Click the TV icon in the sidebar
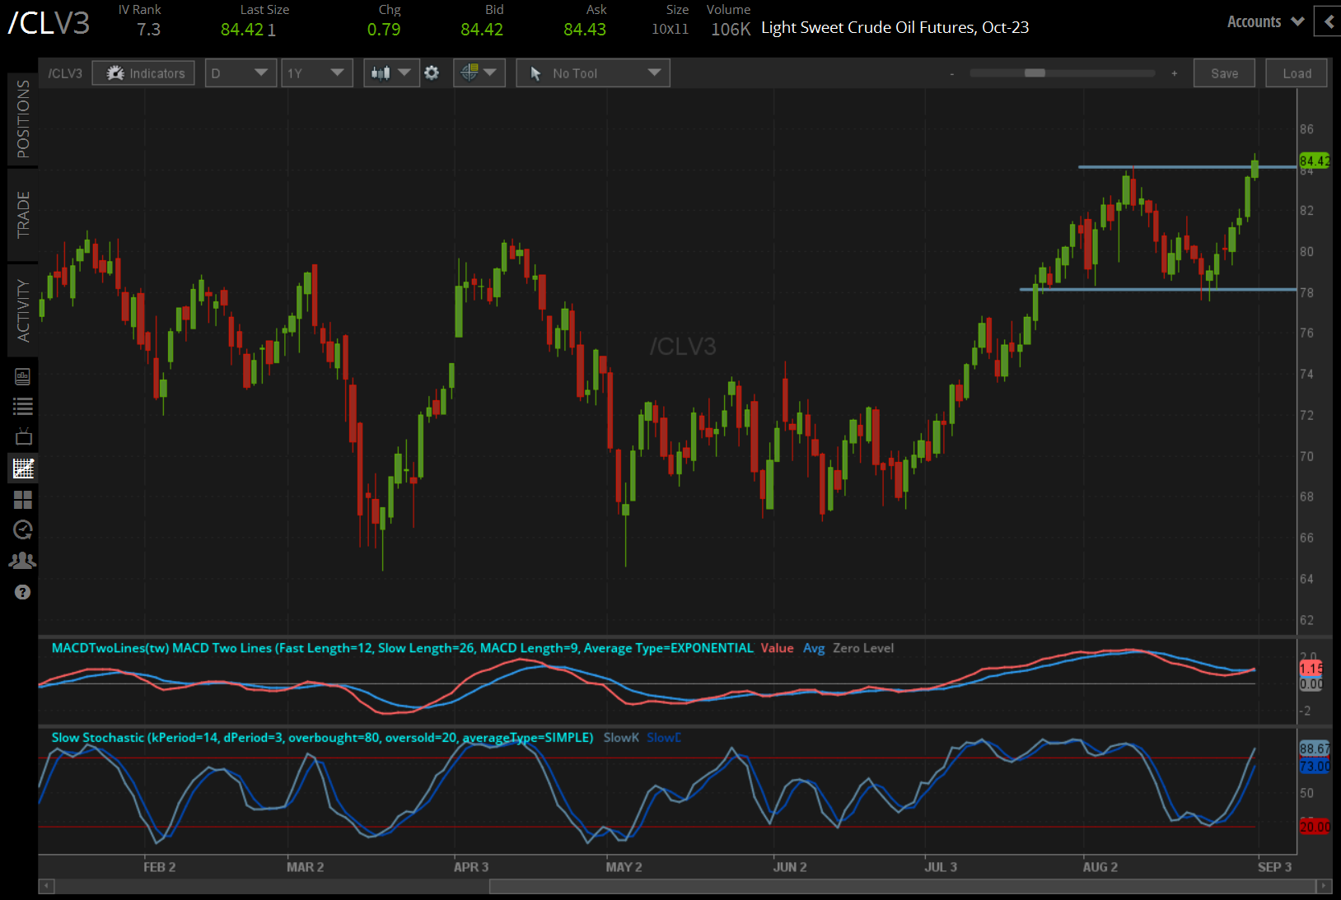The image size is (1341, 900). pyautogui.click(x=23, y=436)
